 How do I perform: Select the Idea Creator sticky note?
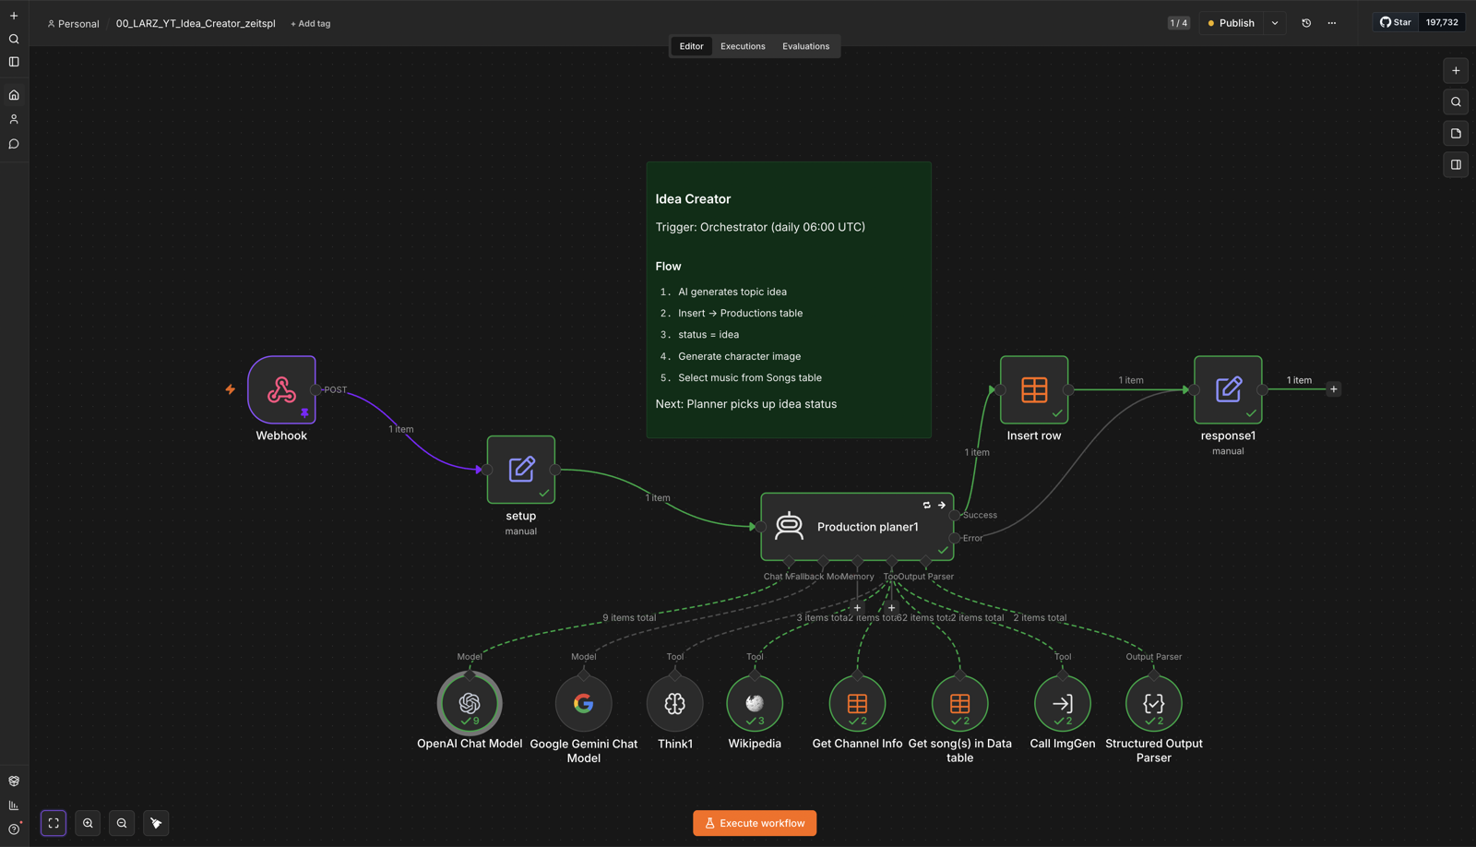point(789,300)
